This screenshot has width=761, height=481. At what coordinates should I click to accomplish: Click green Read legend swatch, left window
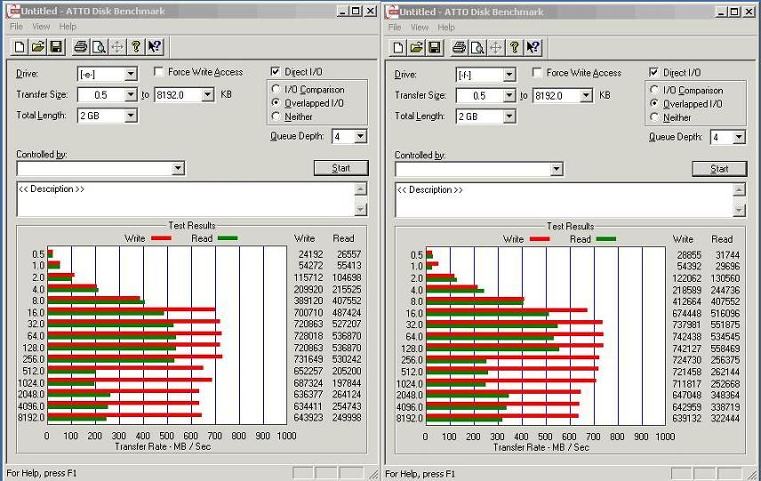pos(228,238)
